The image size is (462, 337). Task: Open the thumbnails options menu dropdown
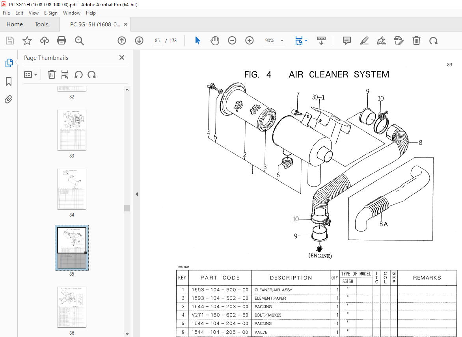click(31, 75)
